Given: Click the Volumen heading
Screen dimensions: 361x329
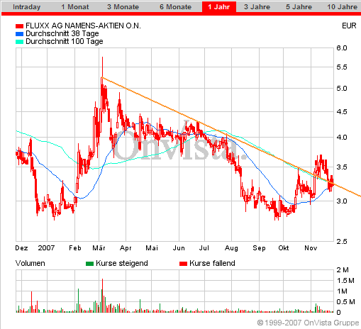Looking at the screenshot, I should tap(30, 263).
